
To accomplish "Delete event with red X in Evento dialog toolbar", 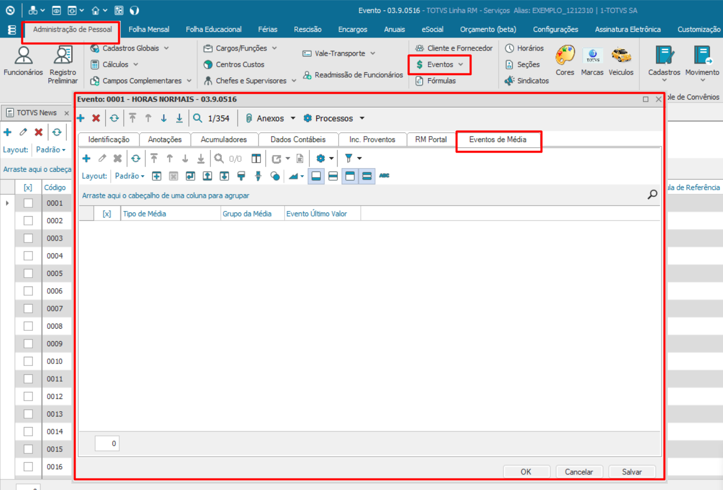I will click(96, 118).
